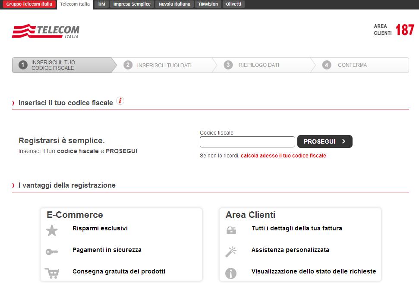This screenshot has width=419, height=289.
Task: Open the Impresa Semplice tab
Action: click(x=132, y=4)
